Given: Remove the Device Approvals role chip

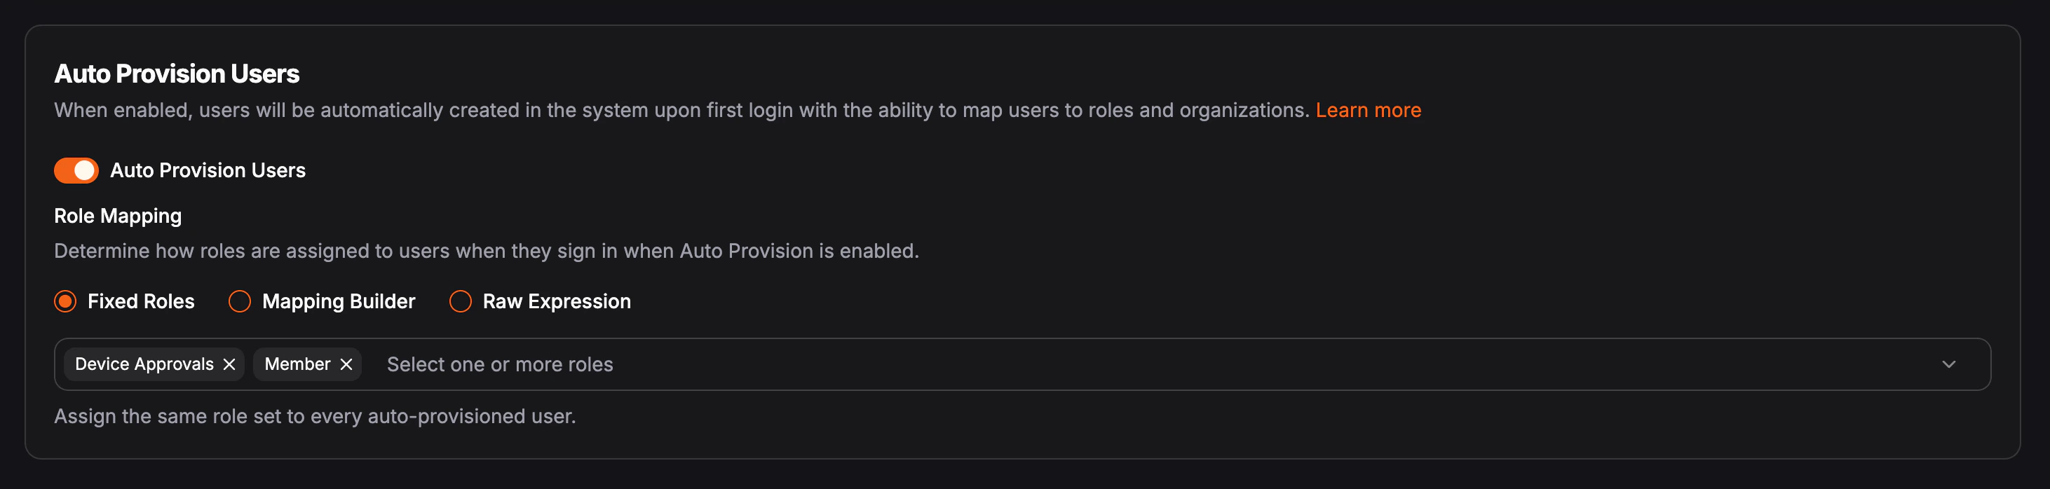Looking at the screenshot, I should pyautogui.click(x=229, y=364).
